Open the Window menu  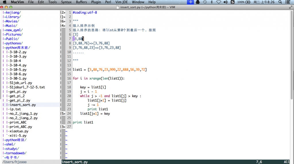click(138, 2)
